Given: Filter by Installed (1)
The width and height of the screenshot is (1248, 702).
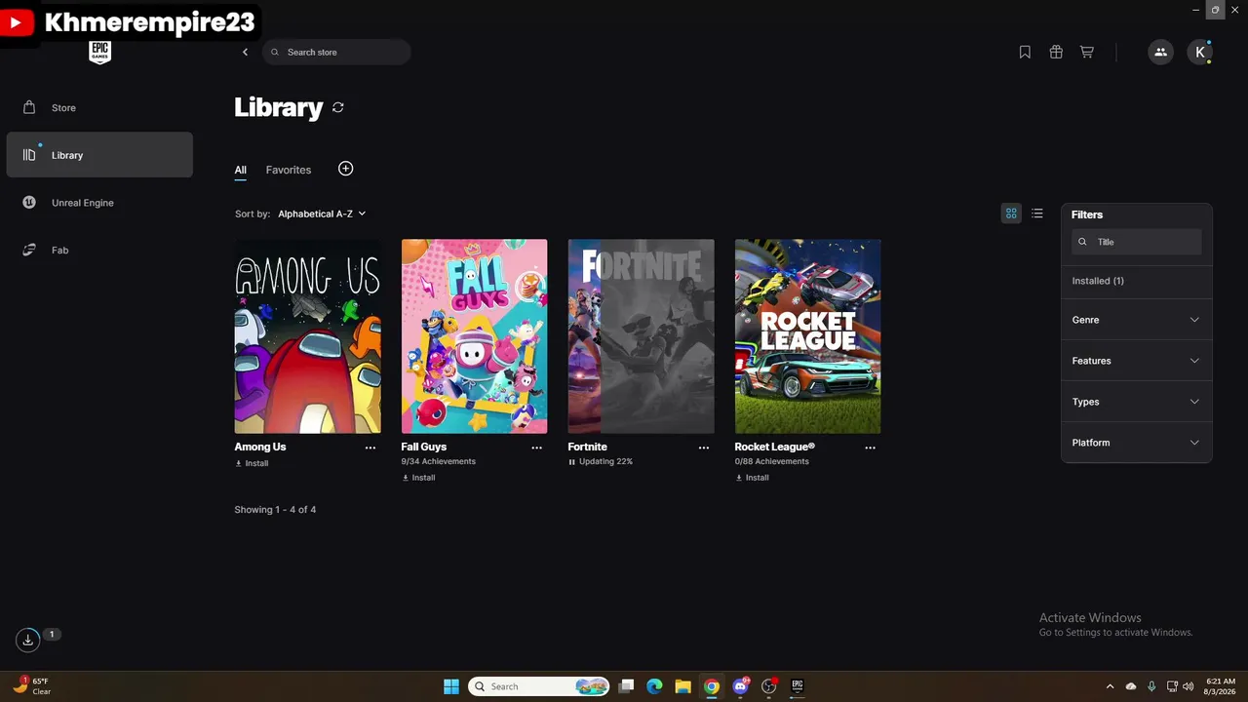Looking at the screenshot, I should tap(1098, 281).
